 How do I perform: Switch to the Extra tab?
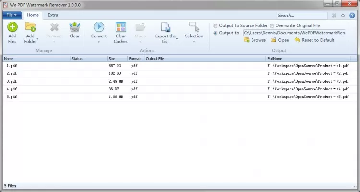pyautogui.click(x=53, y=15)
